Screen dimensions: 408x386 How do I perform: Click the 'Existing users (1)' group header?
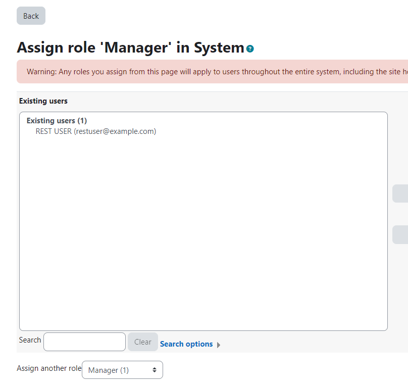click(57, 121)
